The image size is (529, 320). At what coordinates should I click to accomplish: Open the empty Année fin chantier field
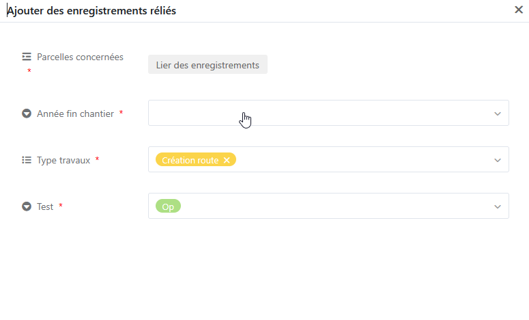(x=319, y=113)
